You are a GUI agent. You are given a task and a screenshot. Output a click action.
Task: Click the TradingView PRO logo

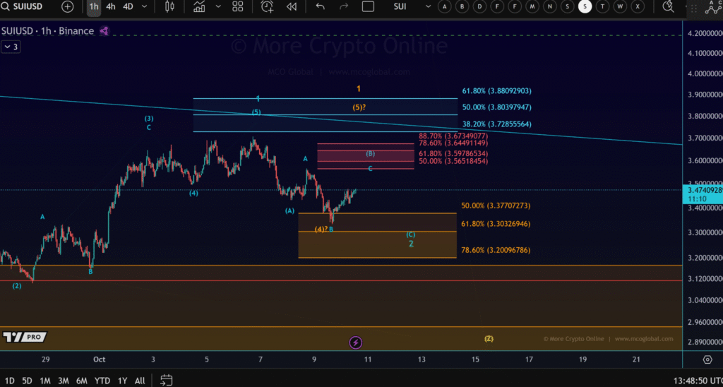click(25, 337)
